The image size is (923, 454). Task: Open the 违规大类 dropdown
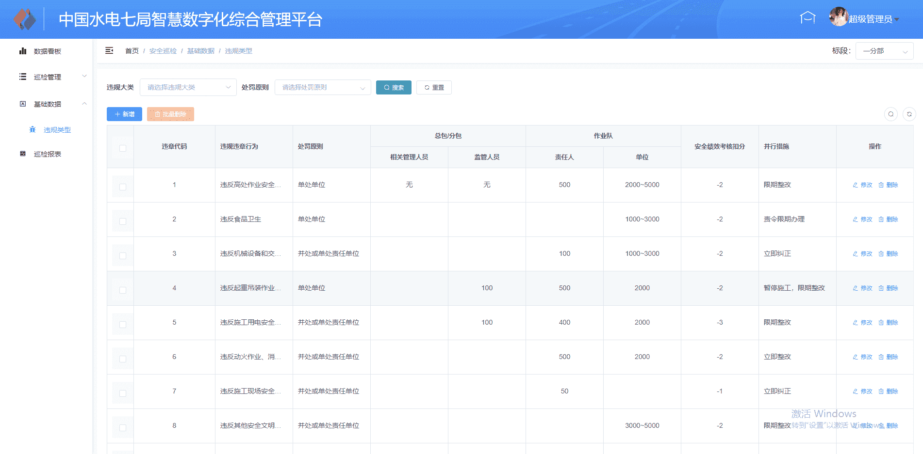click(188, 88)
